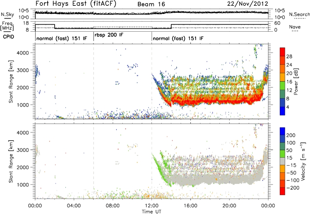Screen dimensions: 310x214
Task: Click the Slant Range [km] label of the velocity panel
Action: pyautogui.click(x=11, y=161)
